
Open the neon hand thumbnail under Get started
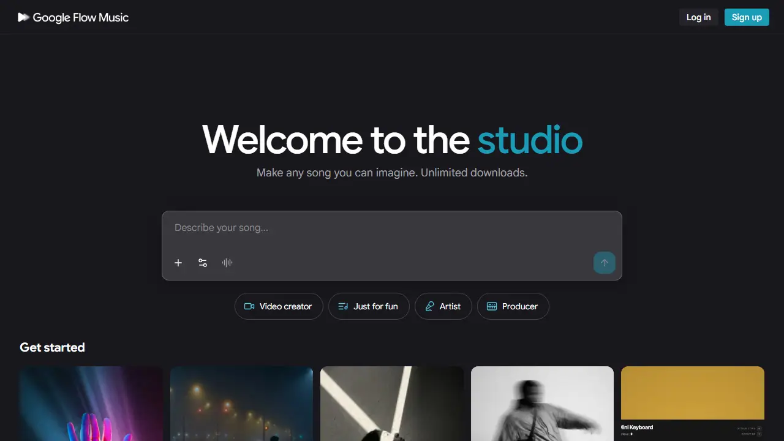[x=91, y=404]
